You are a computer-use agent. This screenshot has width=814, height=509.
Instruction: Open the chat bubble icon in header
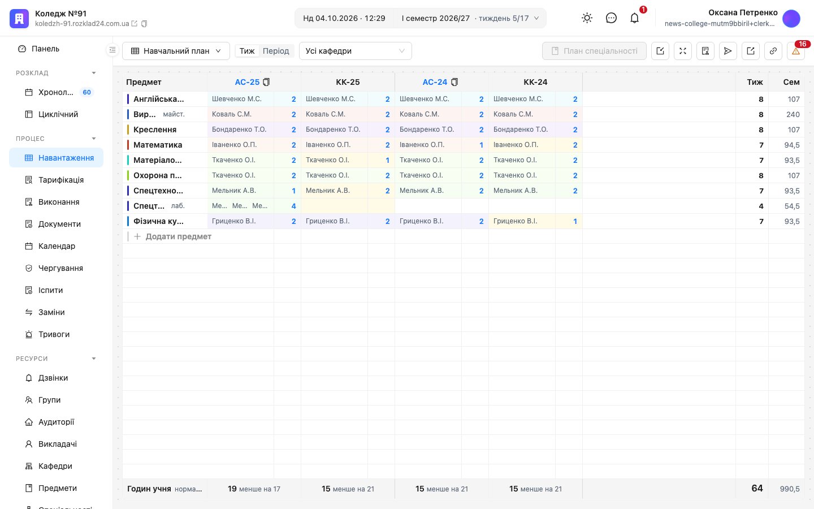[611, 18]
